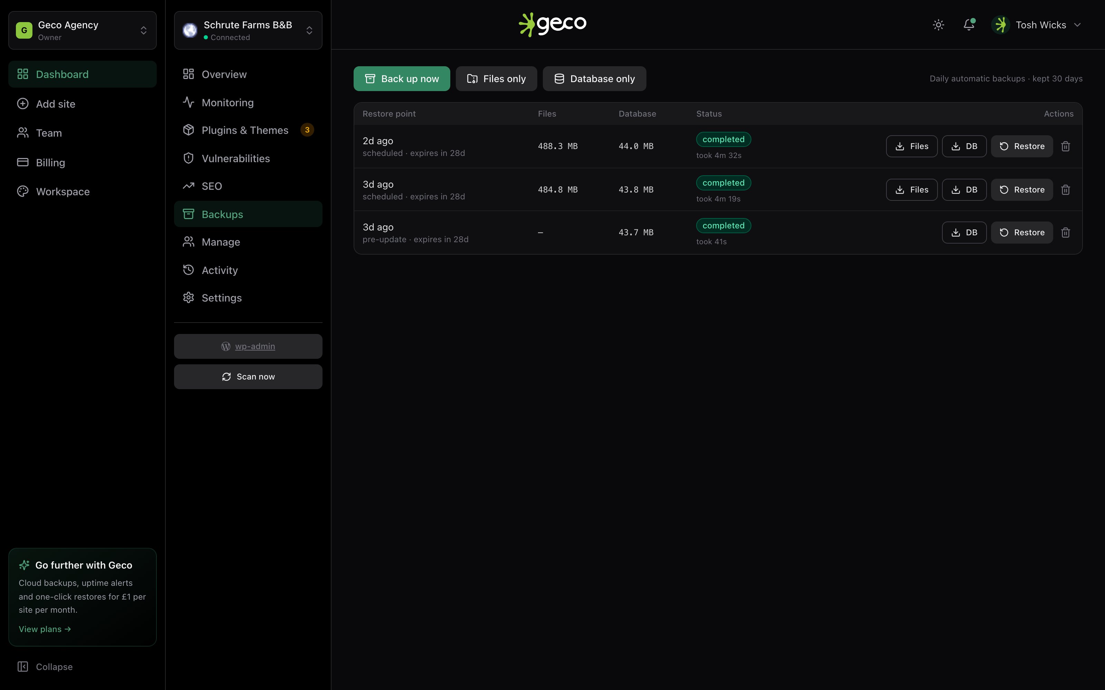The width and height of the screenshot is (1105, 690).
Task: Open Monitoring page
Action: [248, 102]
